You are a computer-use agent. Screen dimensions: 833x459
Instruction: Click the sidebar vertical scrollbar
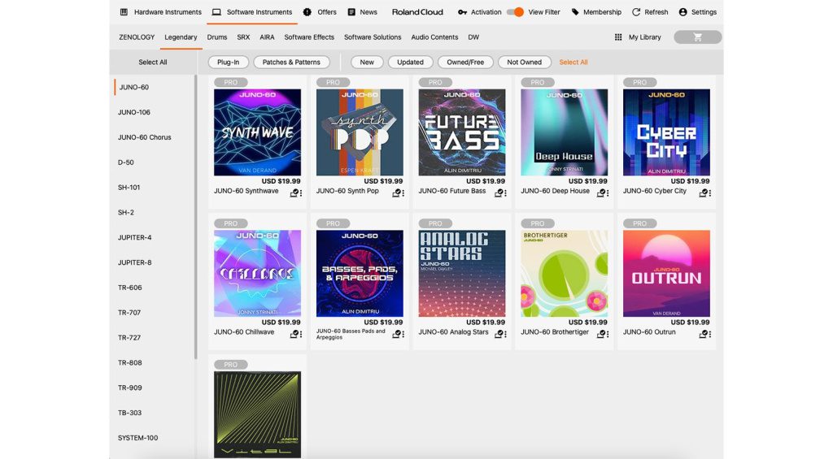pos(195,215)
